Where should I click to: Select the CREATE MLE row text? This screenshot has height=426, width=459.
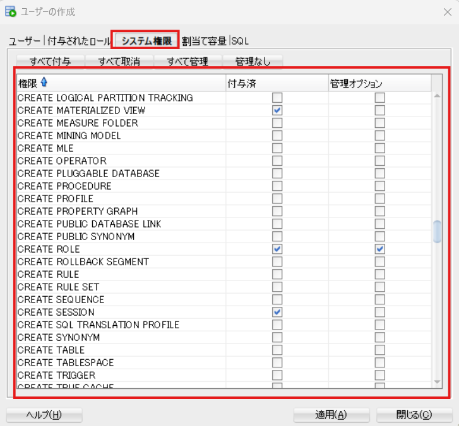(45, 148)
